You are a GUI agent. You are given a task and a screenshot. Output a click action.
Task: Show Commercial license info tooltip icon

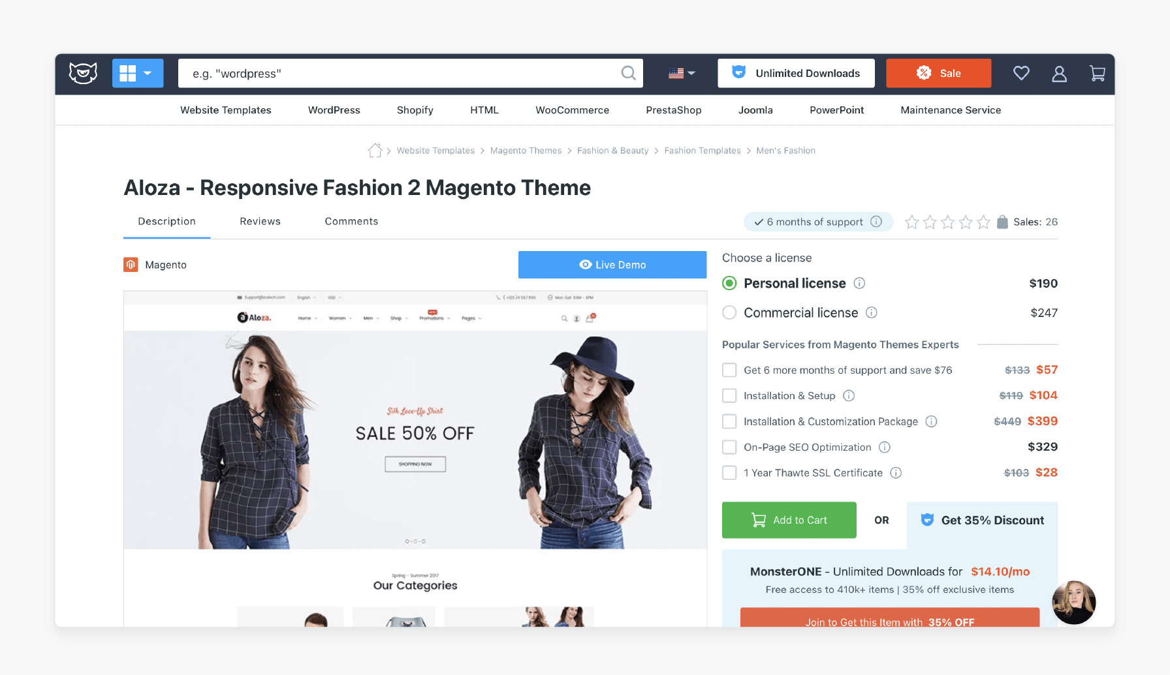pyautogui.click(x=872, y=312)
